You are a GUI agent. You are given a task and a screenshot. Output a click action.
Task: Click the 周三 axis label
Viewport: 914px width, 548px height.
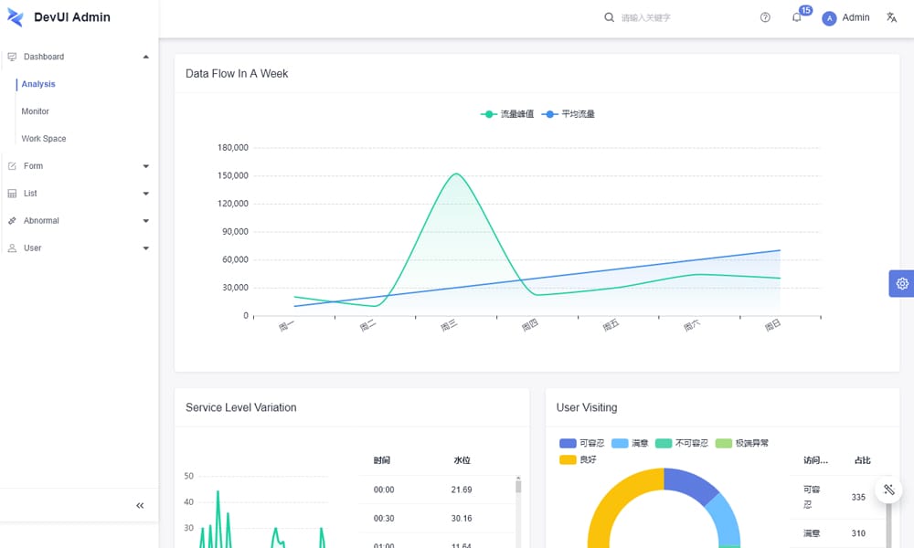[x=449, y=325]
